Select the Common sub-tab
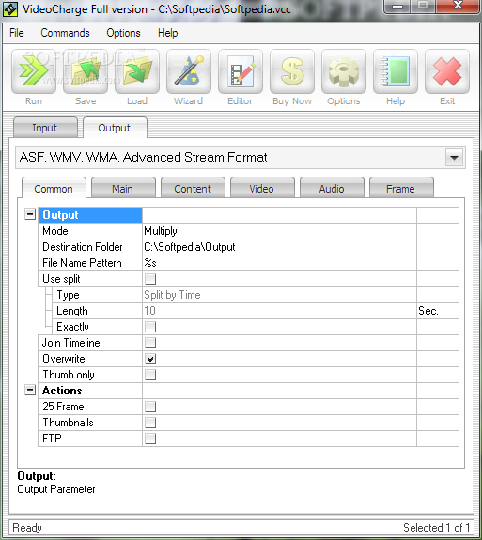The width and height of the screenshot is (482, 540). (x=54, y=189)
